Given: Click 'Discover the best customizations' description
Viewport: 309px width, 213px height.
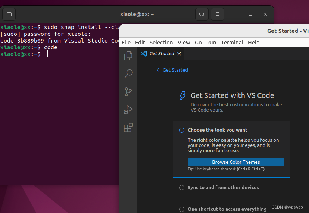Looking at the screenshot, I should [x=236, y=107].
